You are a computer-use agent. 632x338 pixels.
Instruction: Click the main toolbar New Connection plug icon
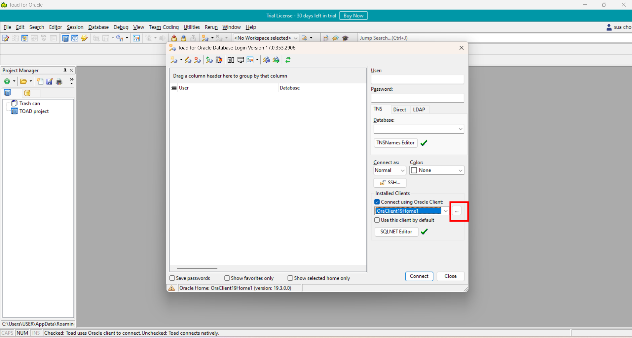[x=205, y=38]
